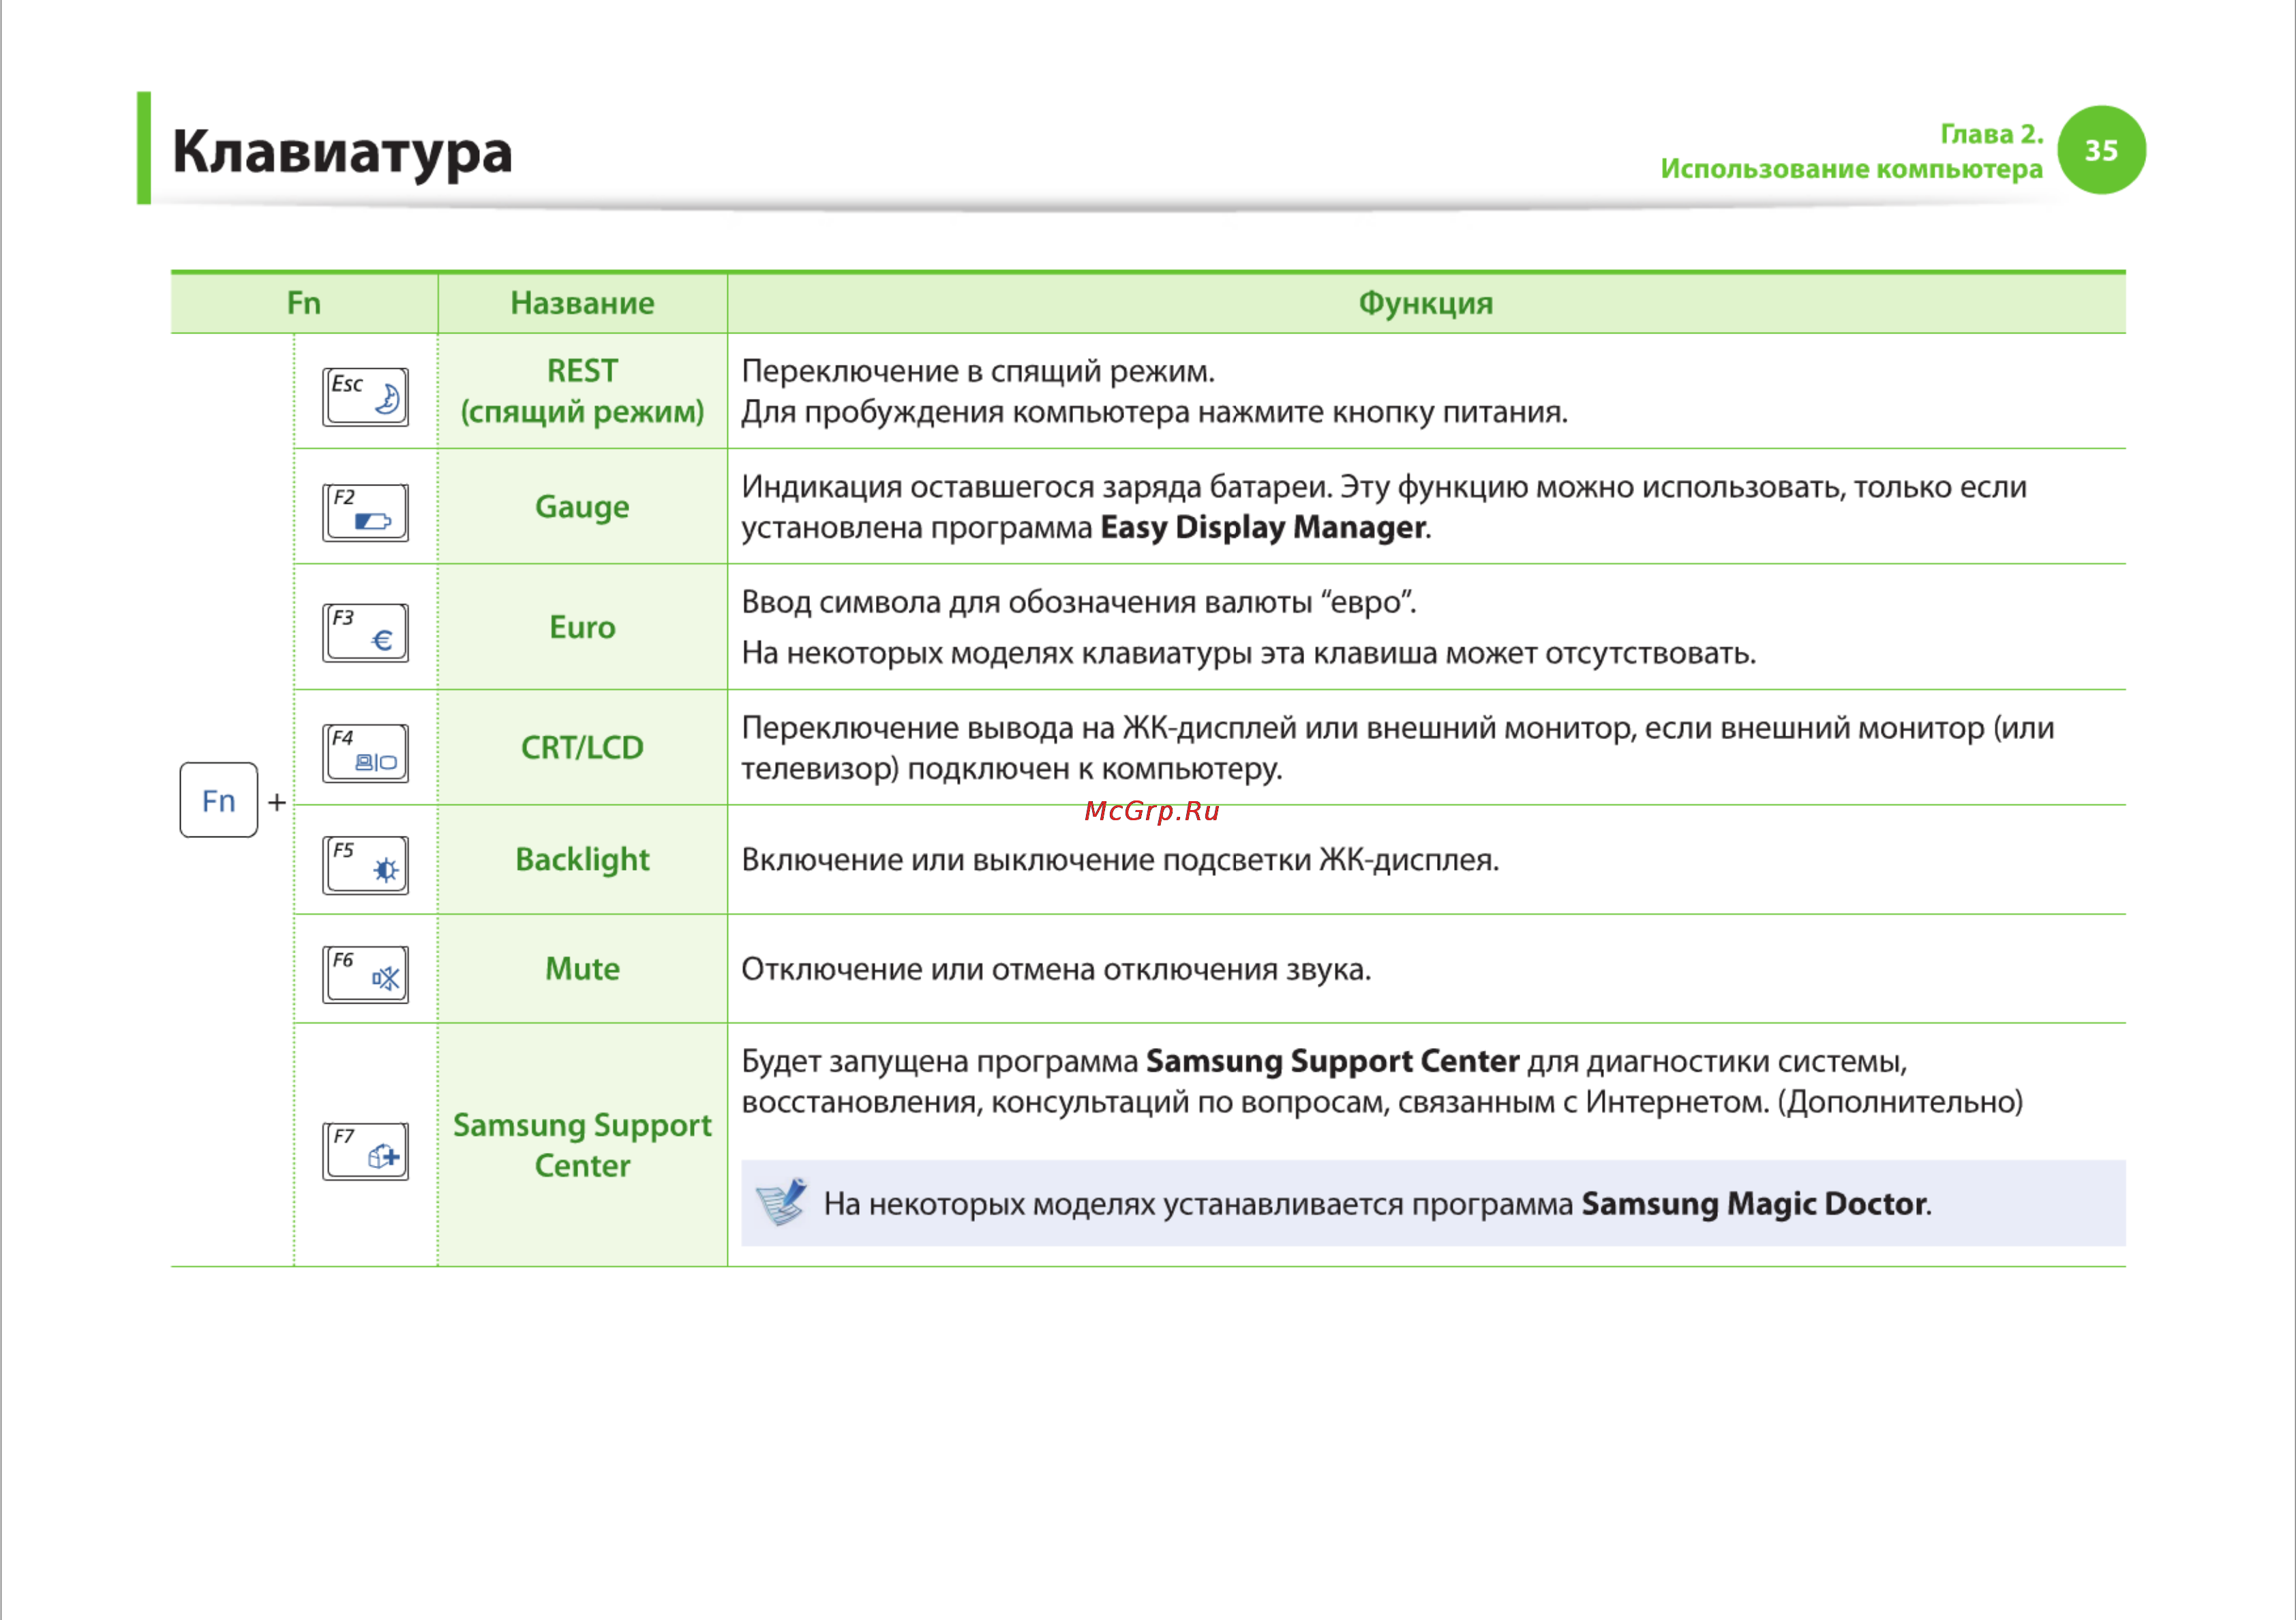The width and height of the screenshot is (2296, 1620).
Task: Click 'Для пробуждения компьютера нажмите кнопку питания.' line
Action: pos(1154,412)
